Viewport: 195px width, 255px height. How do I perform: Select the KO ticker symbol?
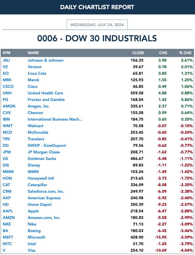pyautogui.click(x=6, y=73)
